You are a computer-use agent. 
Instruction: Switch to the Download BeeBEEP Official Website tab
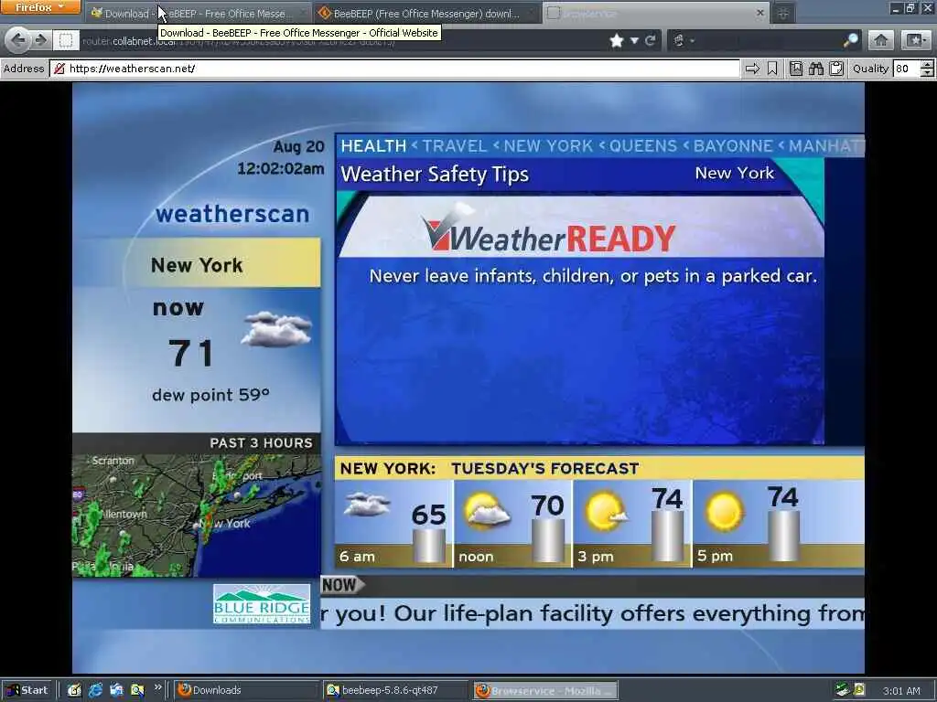[197, 13]
